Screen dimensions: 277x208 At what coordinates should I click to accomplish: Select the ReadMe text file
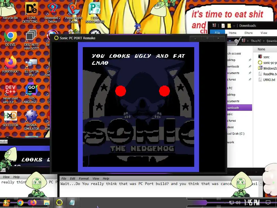click(x=267, y=74)
